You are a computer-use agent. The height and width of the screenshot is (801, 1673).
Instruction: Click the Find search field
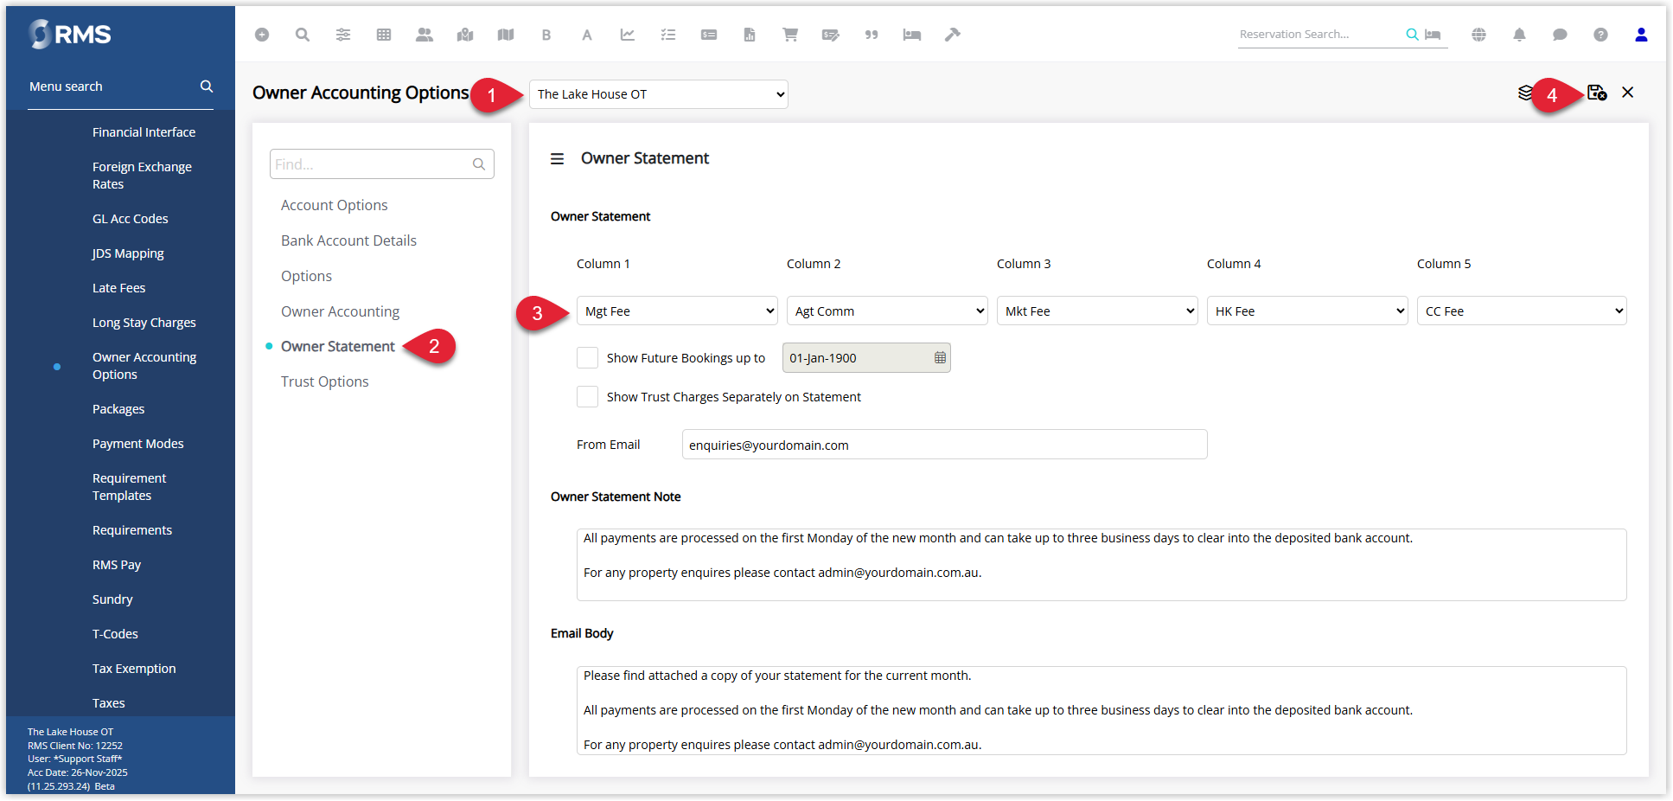click(381, 164)
